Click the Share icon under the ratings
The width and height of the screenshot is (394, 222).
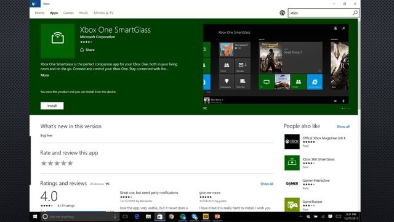click(x=82, y=50)
